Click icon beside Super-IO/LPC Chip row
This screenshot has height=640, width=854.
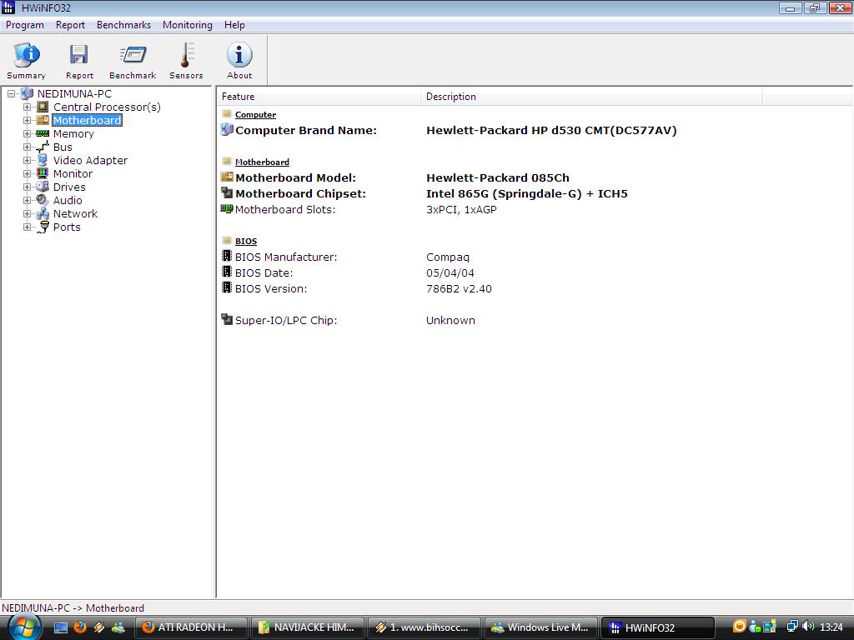(227, 319)
